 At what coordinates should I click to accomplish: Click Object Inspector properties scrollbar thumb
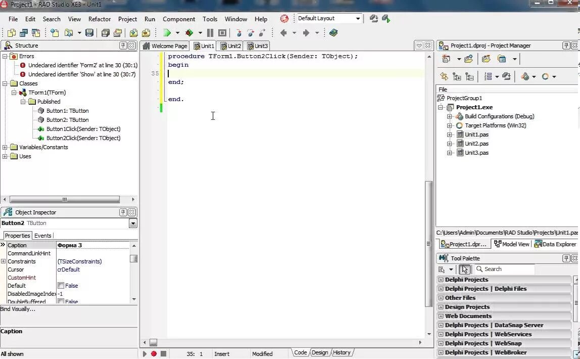pyautogui.click(x=134, y=259)
